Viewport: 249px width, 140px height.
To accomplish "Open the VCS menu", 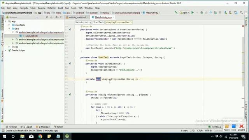I will (81, 8).
